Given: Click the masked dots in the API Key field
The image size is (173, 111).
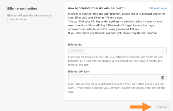Looking at the screenshot, I should pos(91,78).
